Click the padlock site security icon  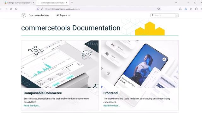(42, 9)
